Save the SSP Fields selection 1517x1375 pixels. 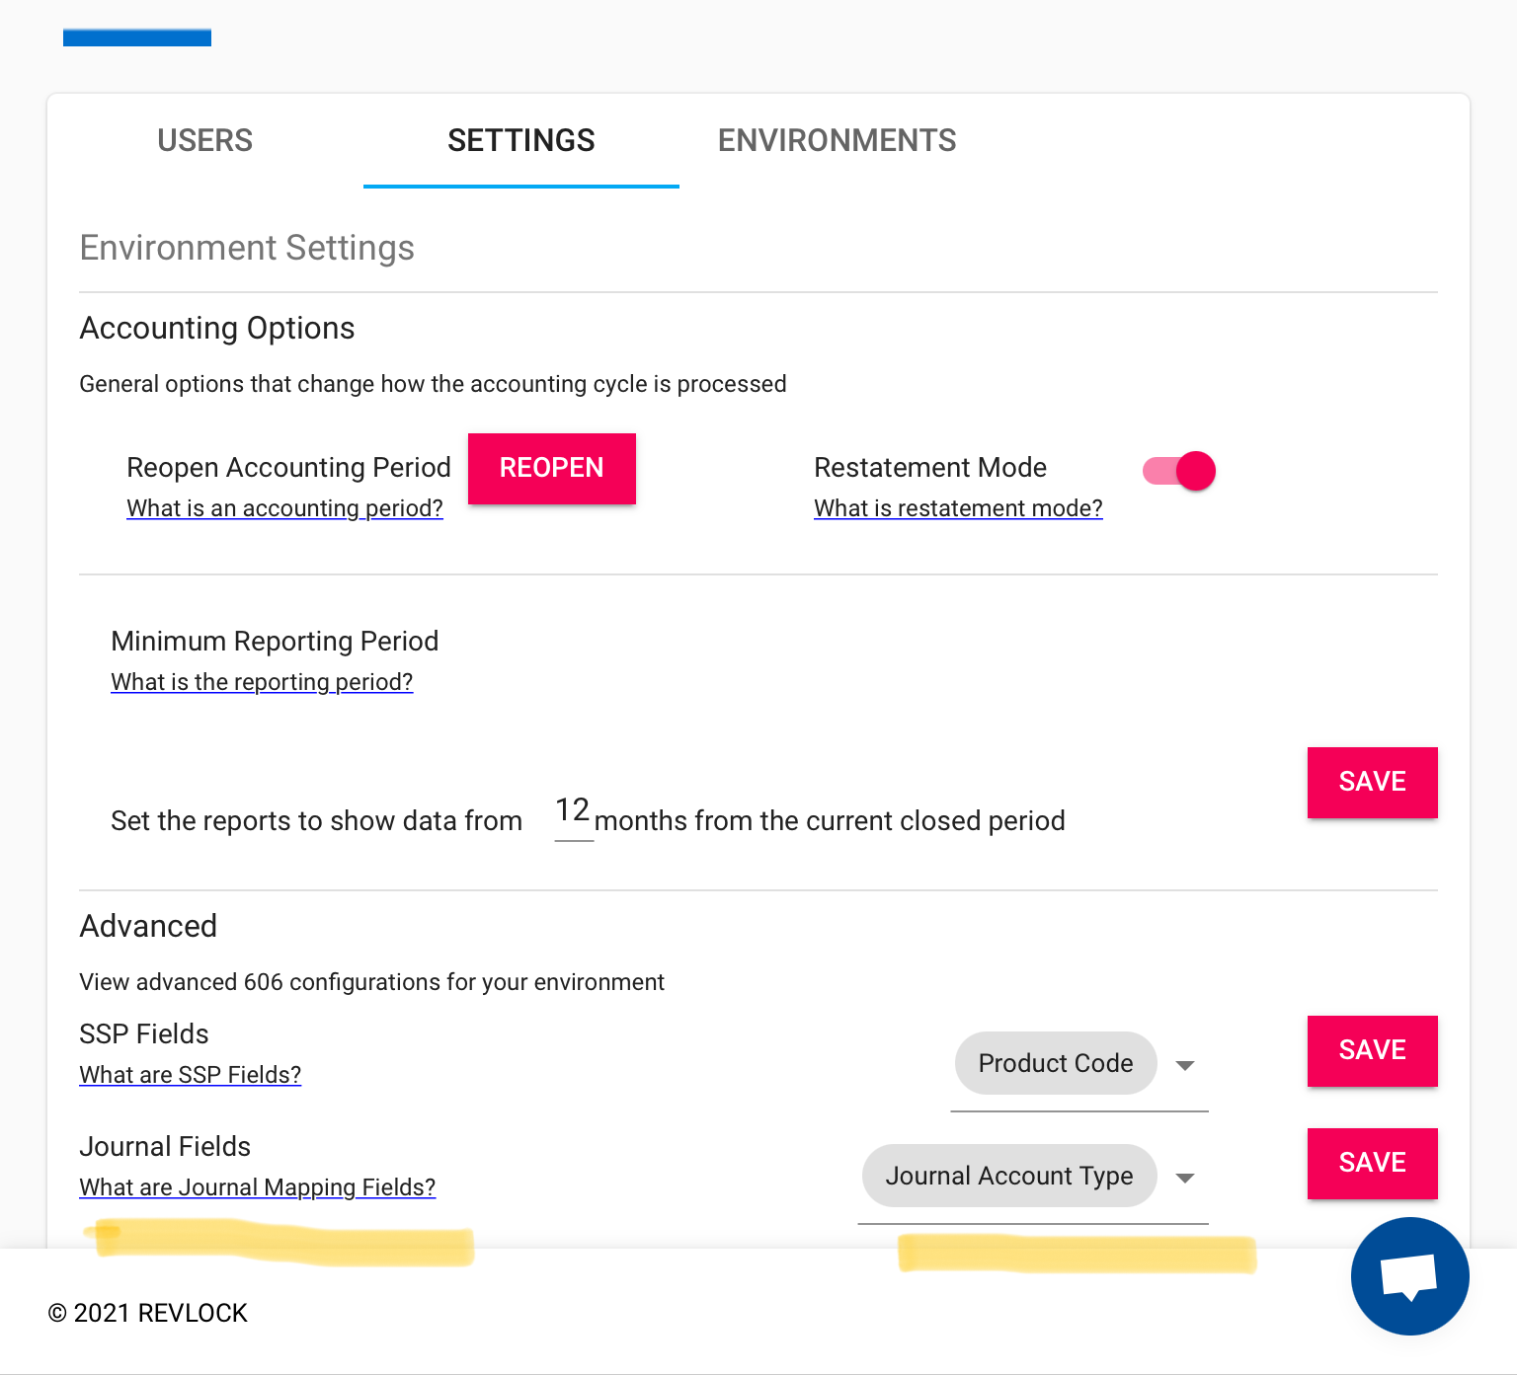(x=1372, y=1050)
